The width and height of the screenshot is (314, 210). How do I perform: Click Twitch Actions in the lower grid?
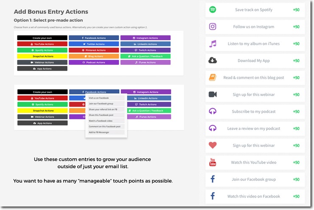point(149,104)
